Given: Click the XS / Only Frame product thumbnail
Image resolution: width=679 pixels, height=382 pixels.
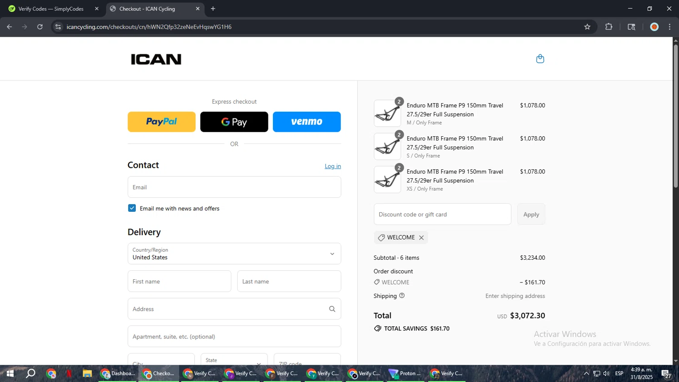Looking at the screenshot, I should pyautogui.click(x=387, y=179).
